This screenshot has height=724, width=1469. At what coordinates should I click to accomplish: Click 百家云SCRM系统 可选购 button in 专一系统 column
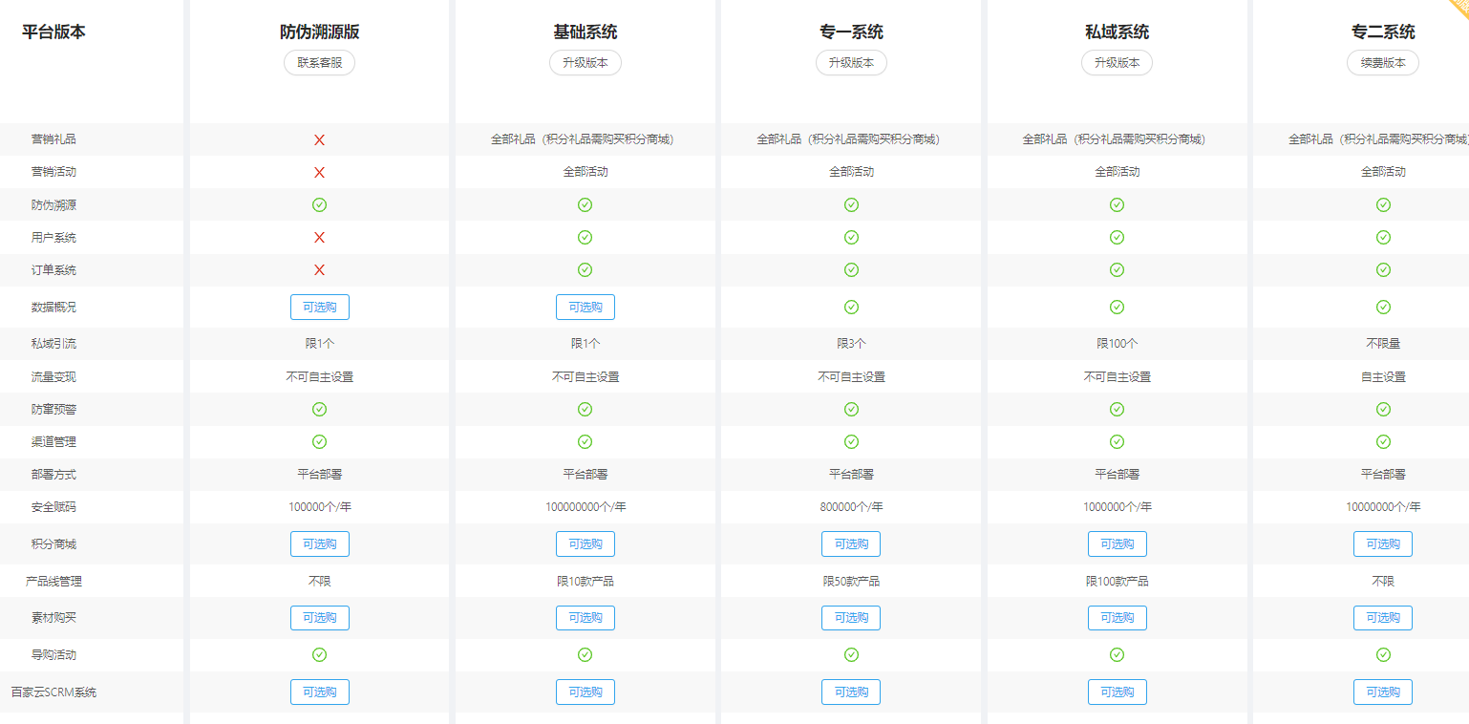(x=851, y=692)
